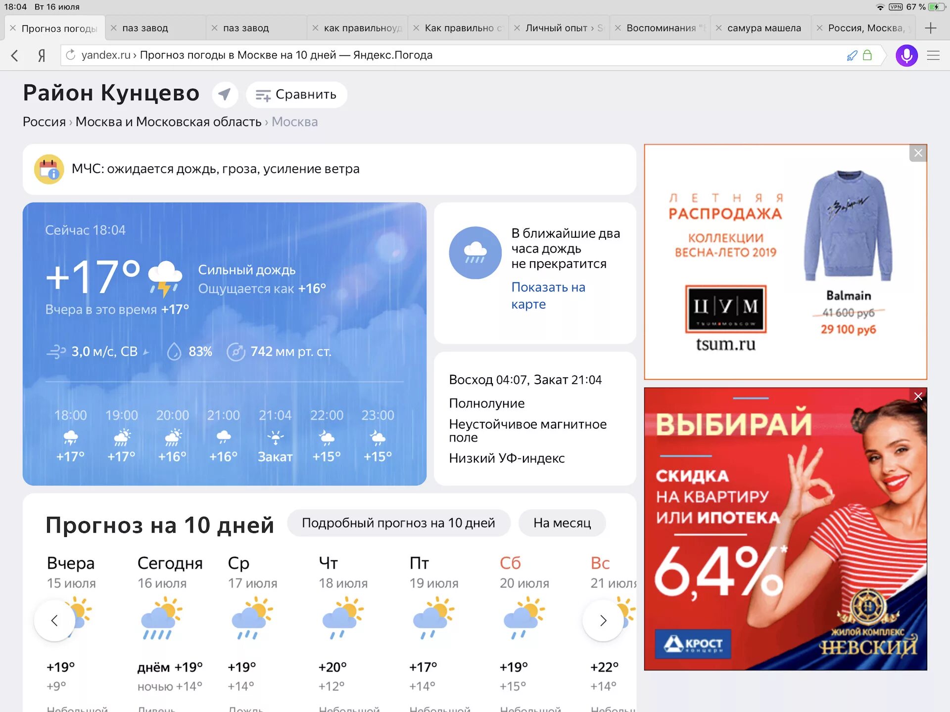Open a new tab with plus icon
The width and height of the screenshot is (950, 712).
pyautogui.click(x=930, y=28)
